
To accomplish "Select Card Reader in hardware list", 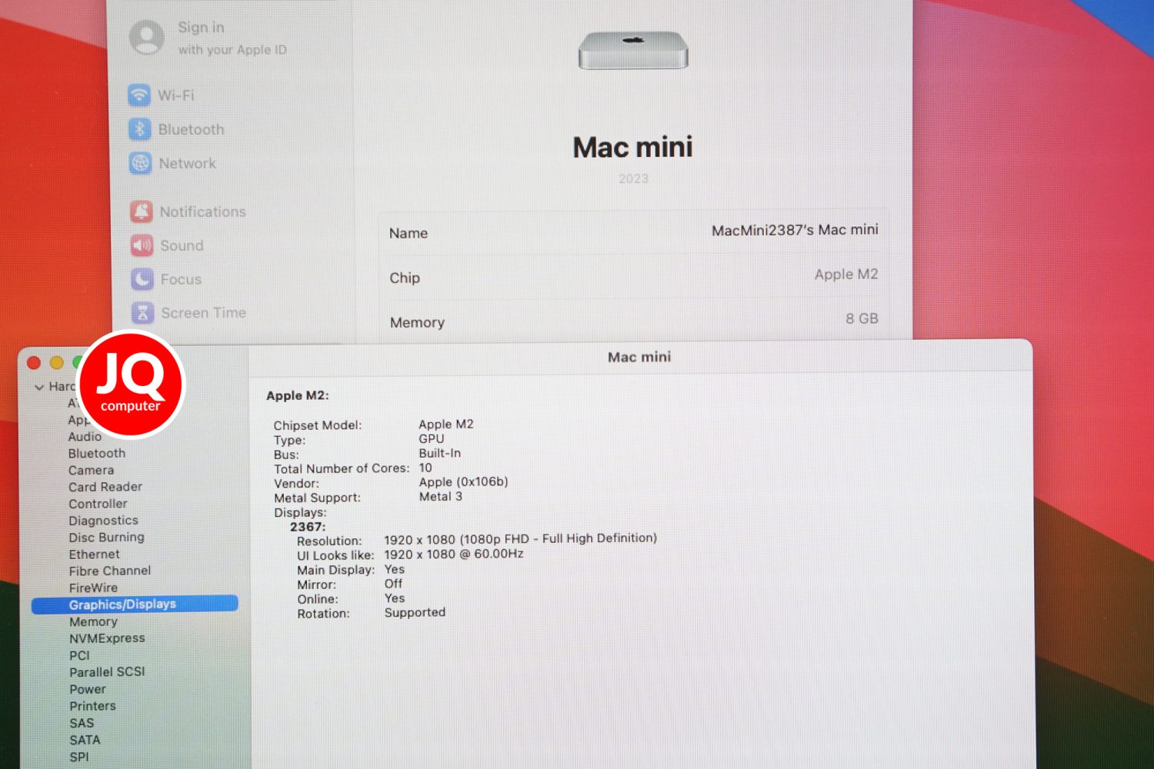I will (x=105, y=487).
